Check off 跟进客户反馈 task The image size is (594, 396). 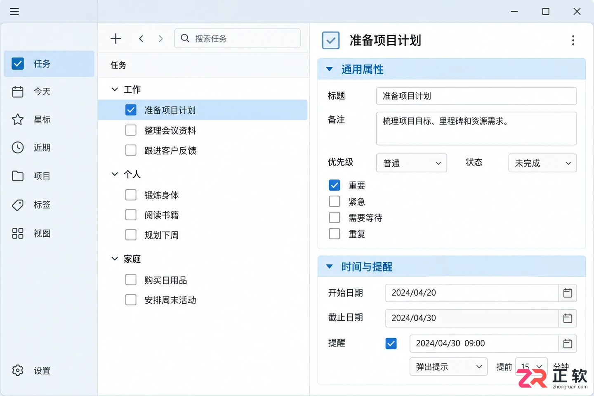click(x=131, y=150)
